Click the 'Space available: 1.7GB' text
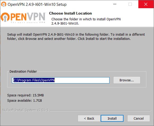Viewport: 154px width, 126px height. pos(24,100)
